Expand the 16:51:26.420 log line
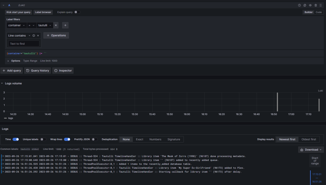The height and width of the screenshot is (185, 326). point(3,168)
